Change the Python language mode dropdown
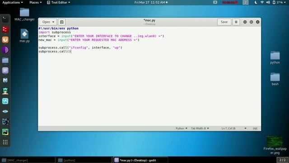 point(182,128)
